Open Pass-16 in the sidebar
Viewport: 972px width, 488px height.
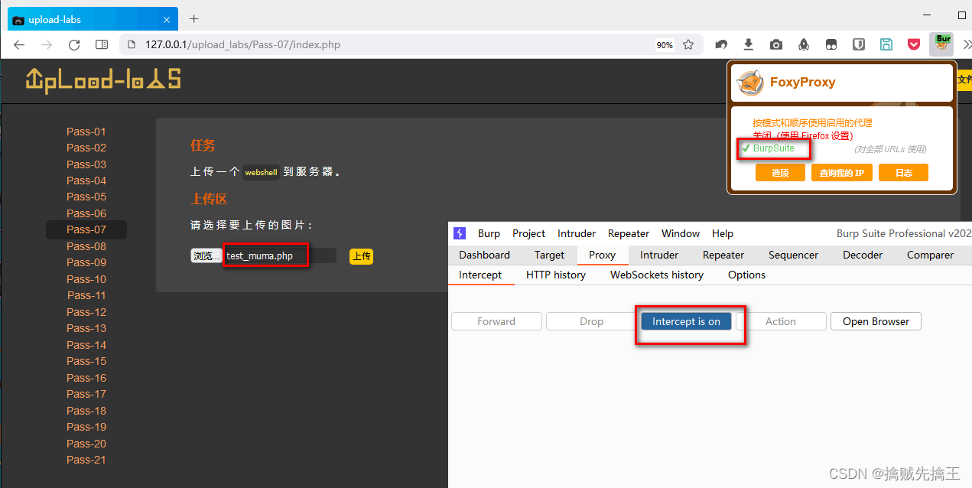86,378
